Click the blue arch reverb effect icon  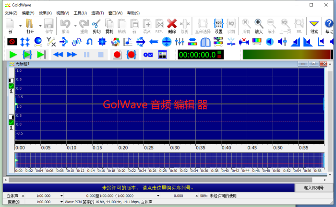(205, 42)
